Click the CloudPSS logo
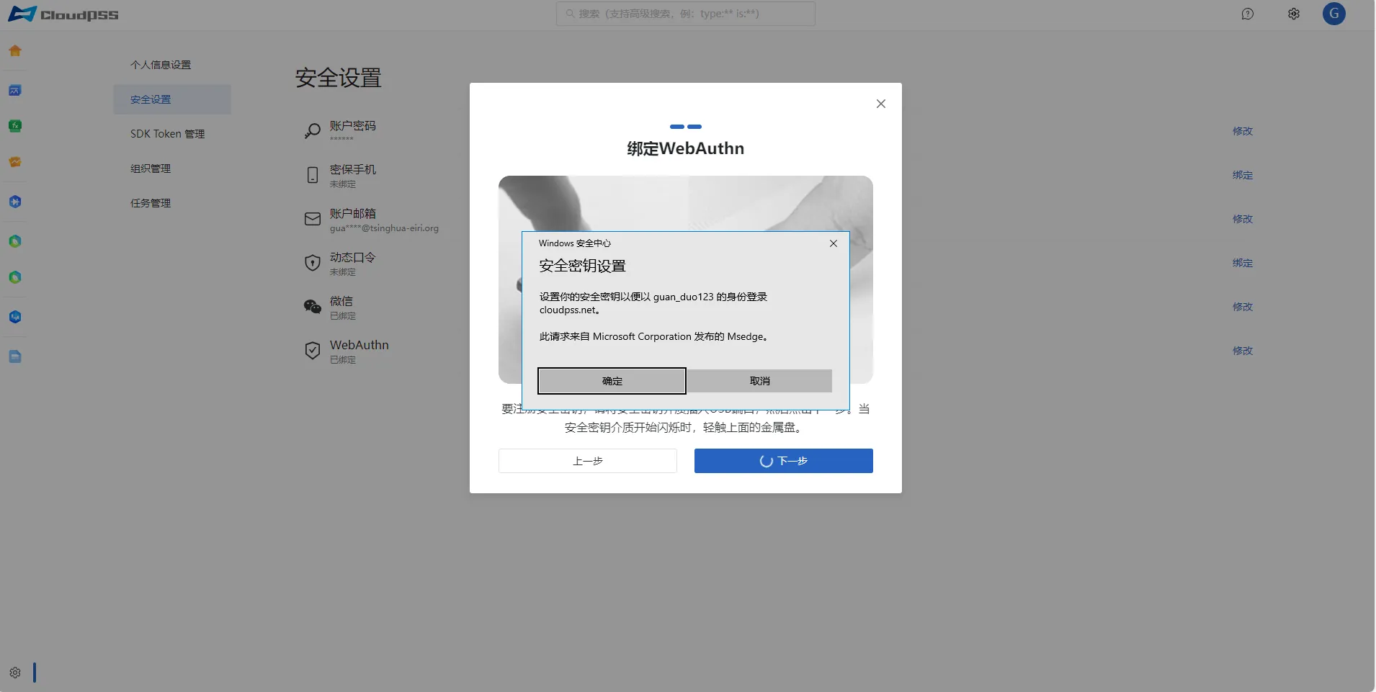 63,14
